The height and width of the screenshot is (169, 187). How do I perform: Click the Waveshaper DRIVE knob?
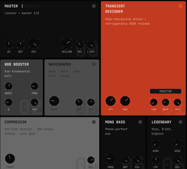54,101
